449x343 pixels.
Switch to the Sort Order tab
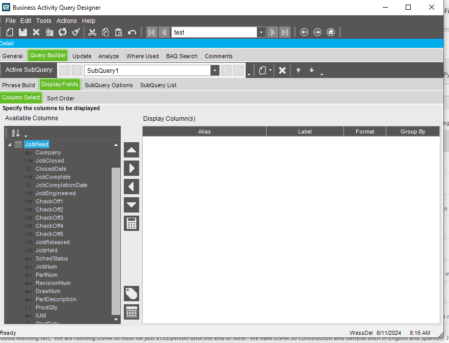click(x=61, y=98)
